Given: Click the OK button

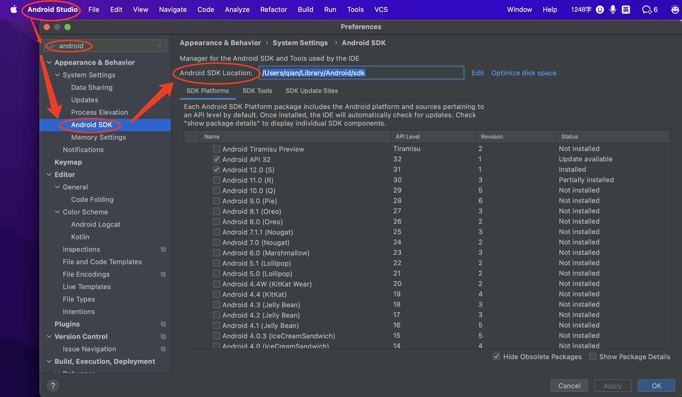Looking at the screenshot, I should tap(656, 386).
